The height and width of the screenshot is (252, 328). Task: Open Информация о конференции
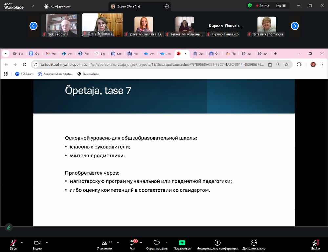point(217,243)
